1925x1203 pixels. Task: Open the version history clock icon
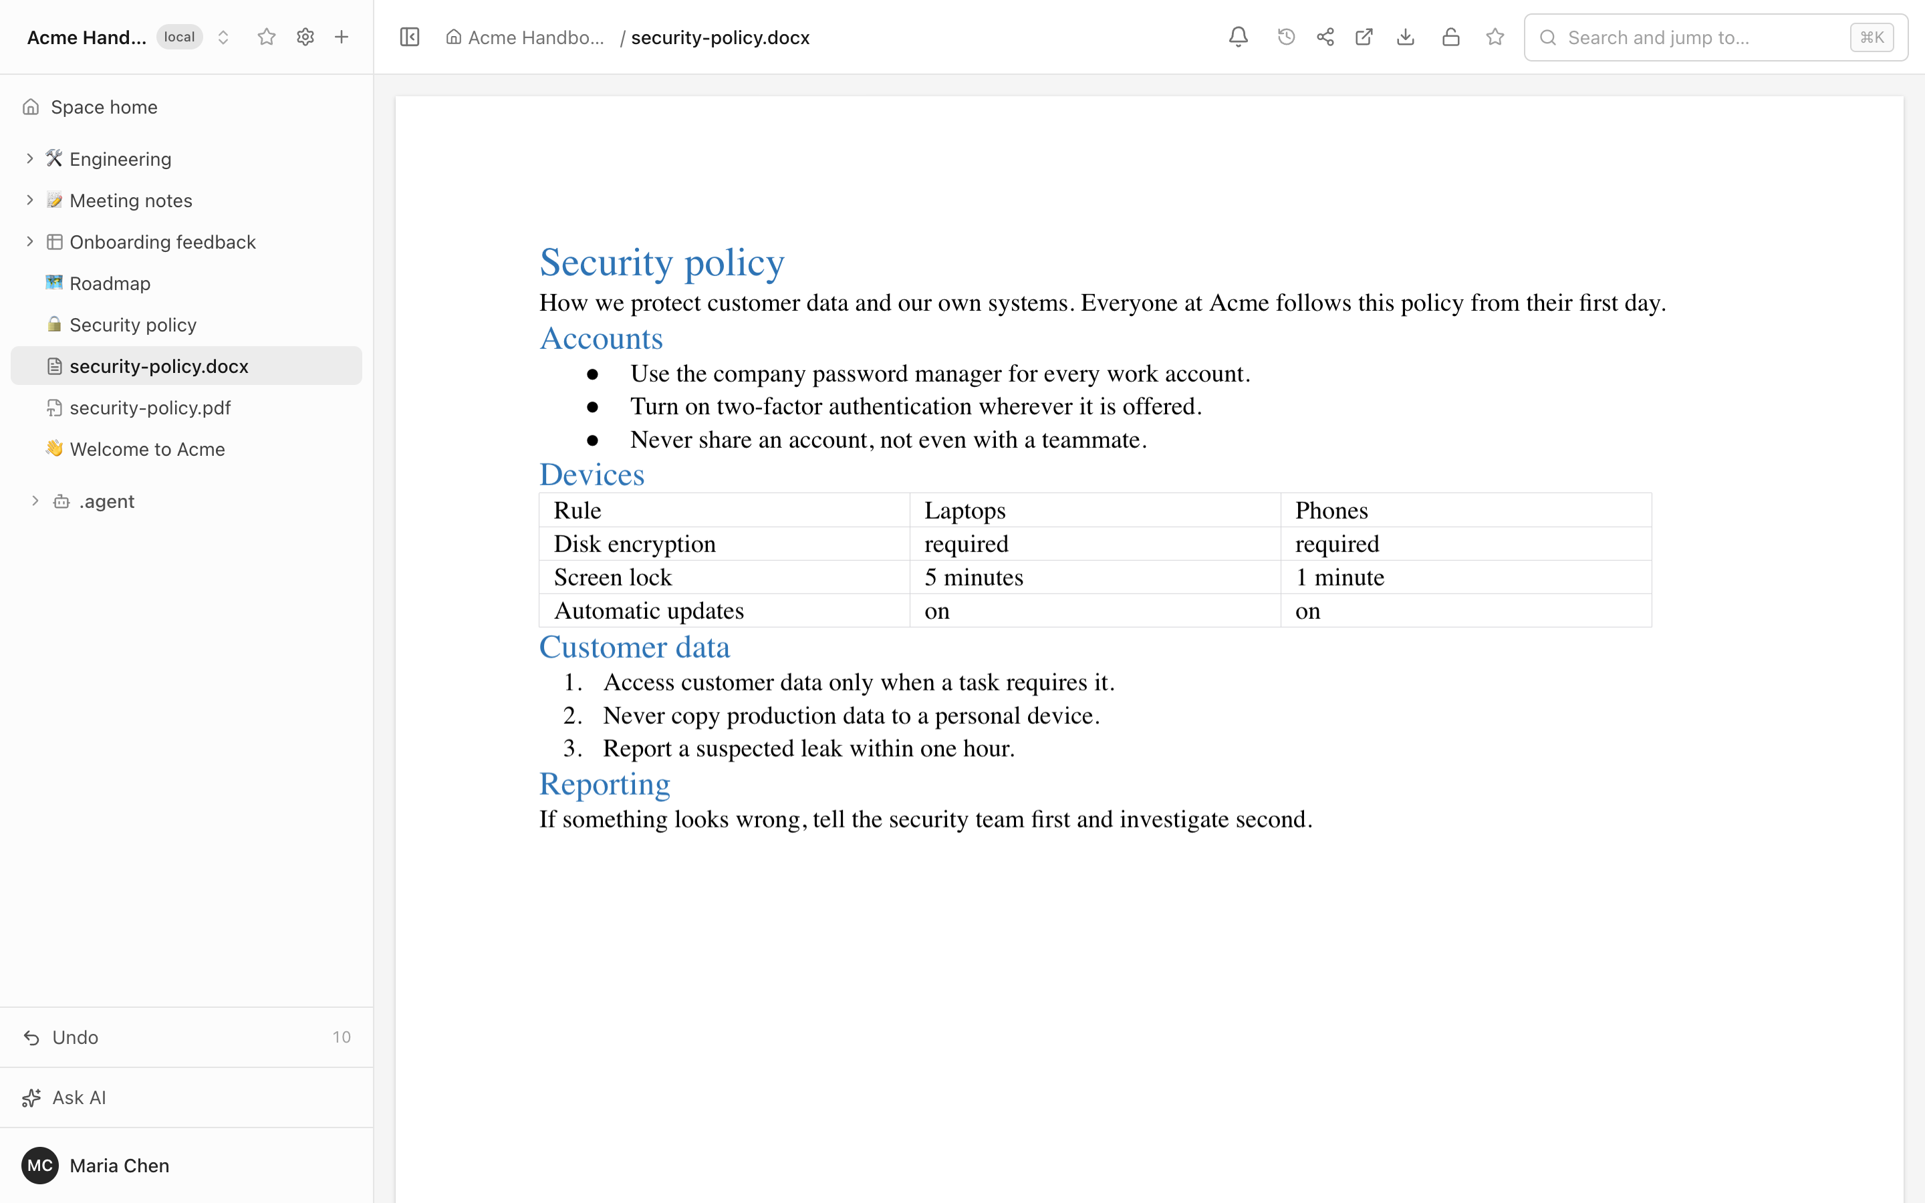(x=1286, y=37)
